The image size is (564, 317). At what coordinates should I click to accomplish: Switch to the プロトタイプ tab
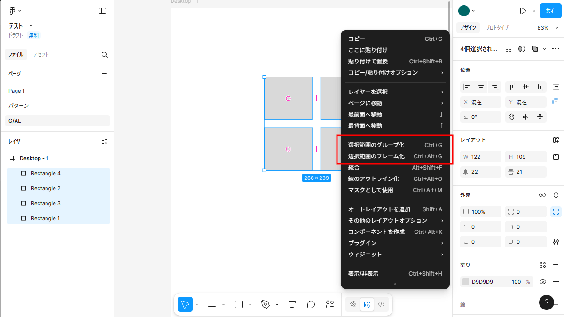pos(497,28)
